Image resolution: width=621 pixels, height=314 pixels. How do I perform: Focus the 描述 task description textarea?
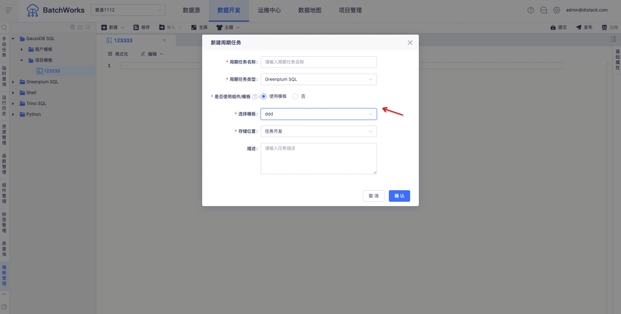(319, 158)
